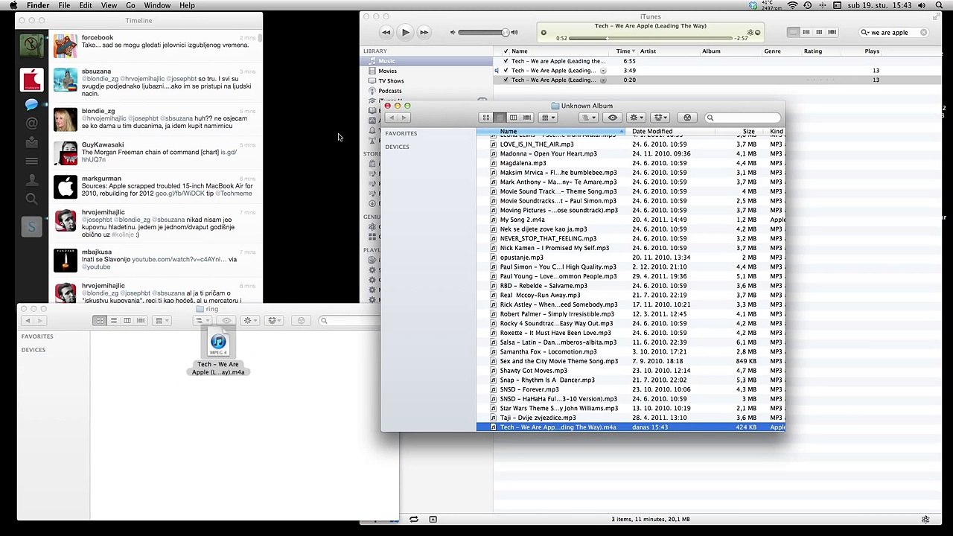Click the search field in Unknown Album window
This screenshot has width=953, height=536.
coord(742,118)
